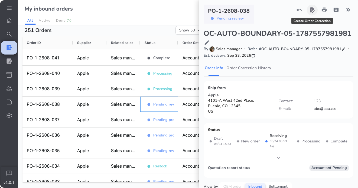Open the sidebar search icon
Image resolution: width=358 pixels, height=188 pixels.
coord(9,34)
